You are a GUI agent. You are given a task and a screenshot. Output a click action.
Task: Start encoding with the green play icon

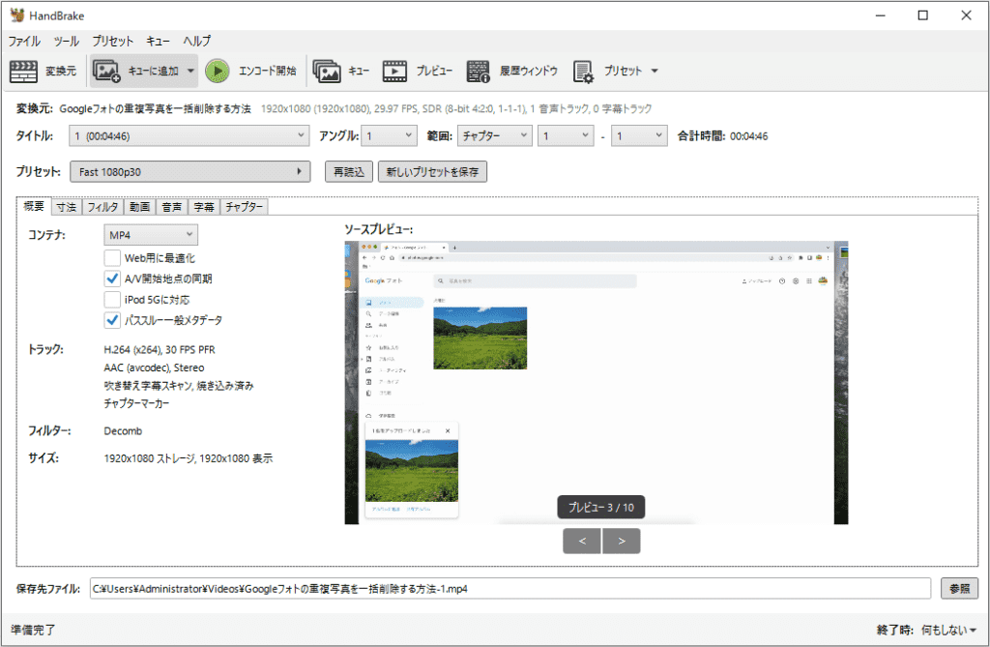218,71
